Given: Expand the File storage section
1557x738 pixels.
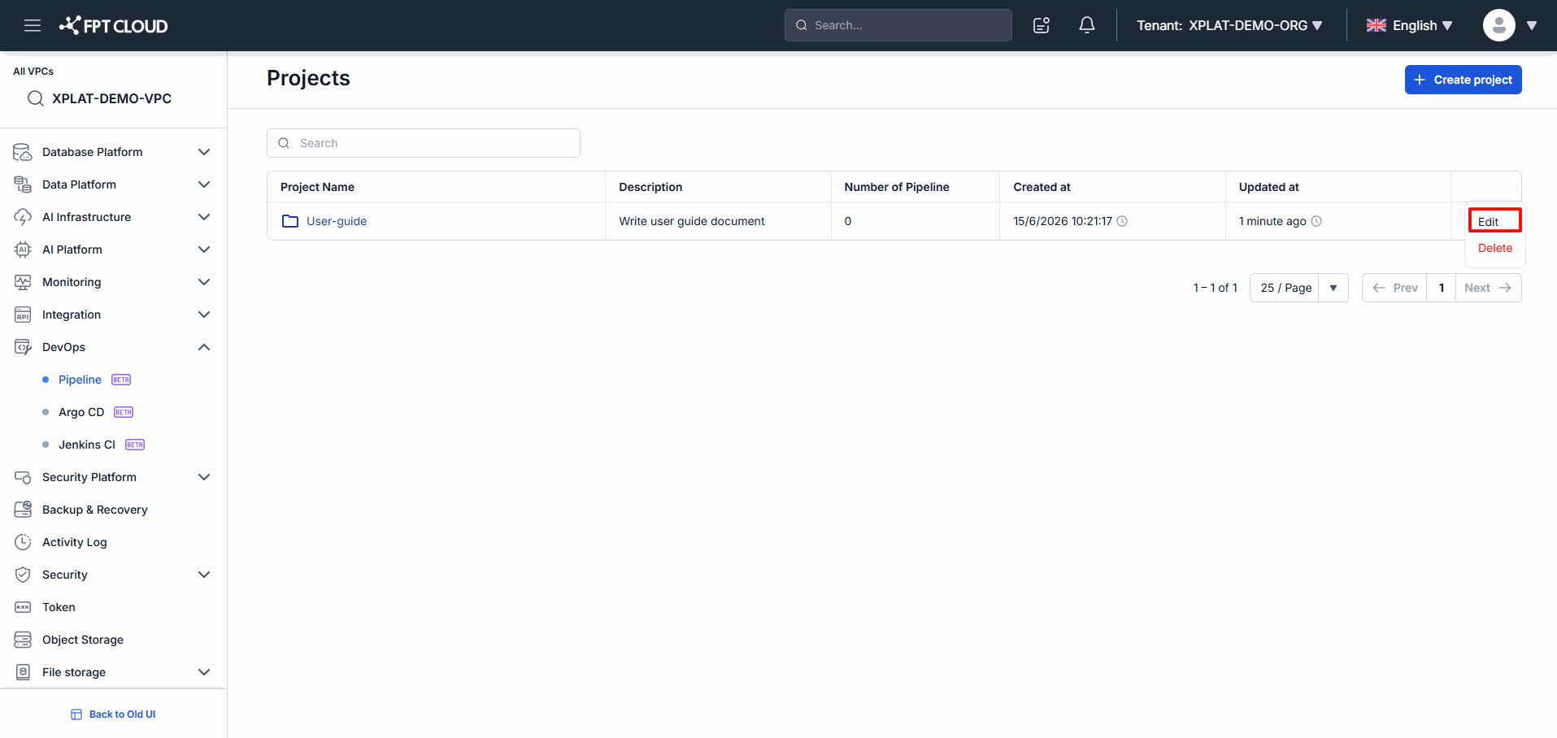Looking at the screenshot, I should [x=204, y=672].
